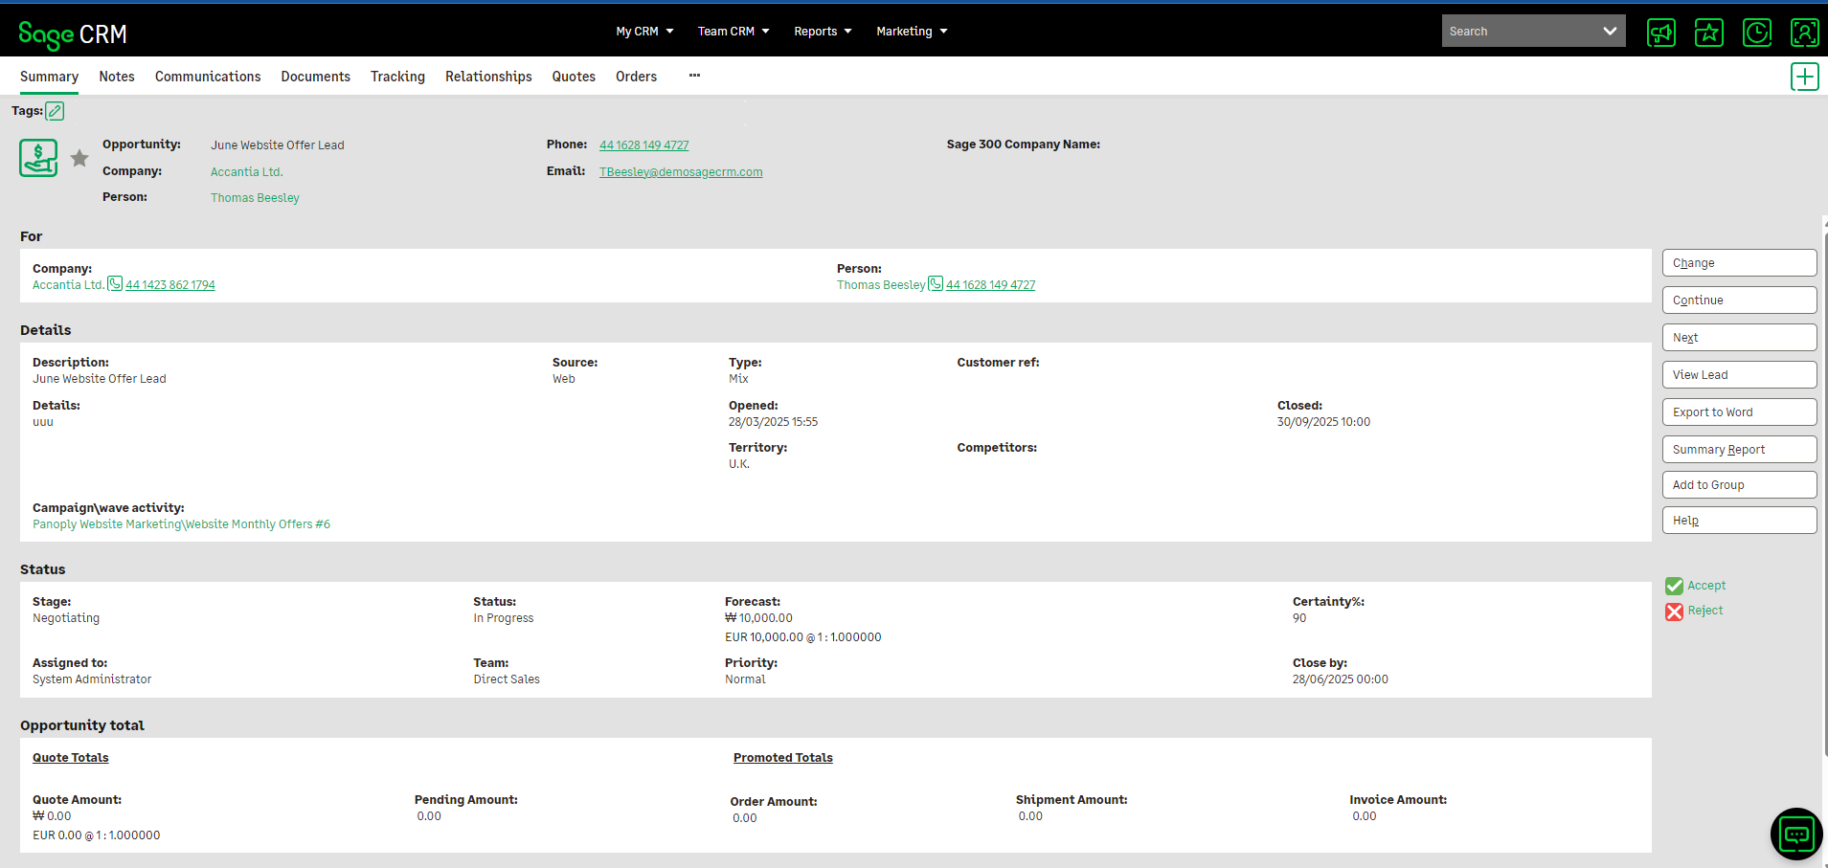Open Thomas Beesley link in For panel
Image resolution: width=1828 pixels, height=868 pixels.
881,285
